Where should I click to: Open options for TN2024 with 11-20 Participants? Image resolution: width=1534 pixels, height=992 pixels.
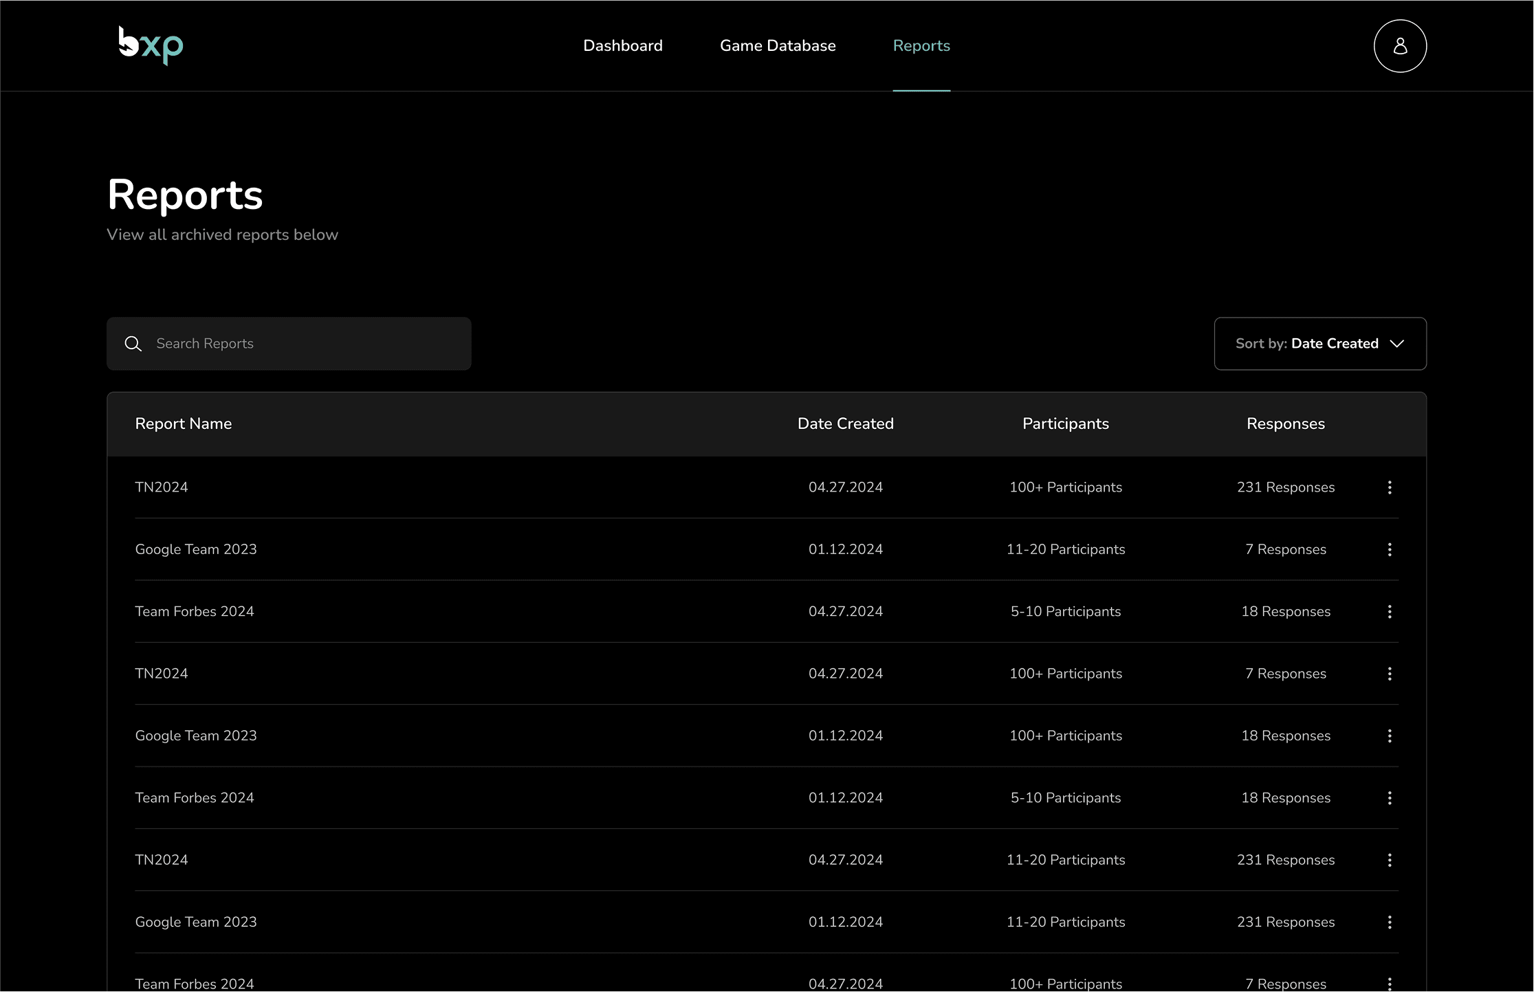coord(1389,860)
